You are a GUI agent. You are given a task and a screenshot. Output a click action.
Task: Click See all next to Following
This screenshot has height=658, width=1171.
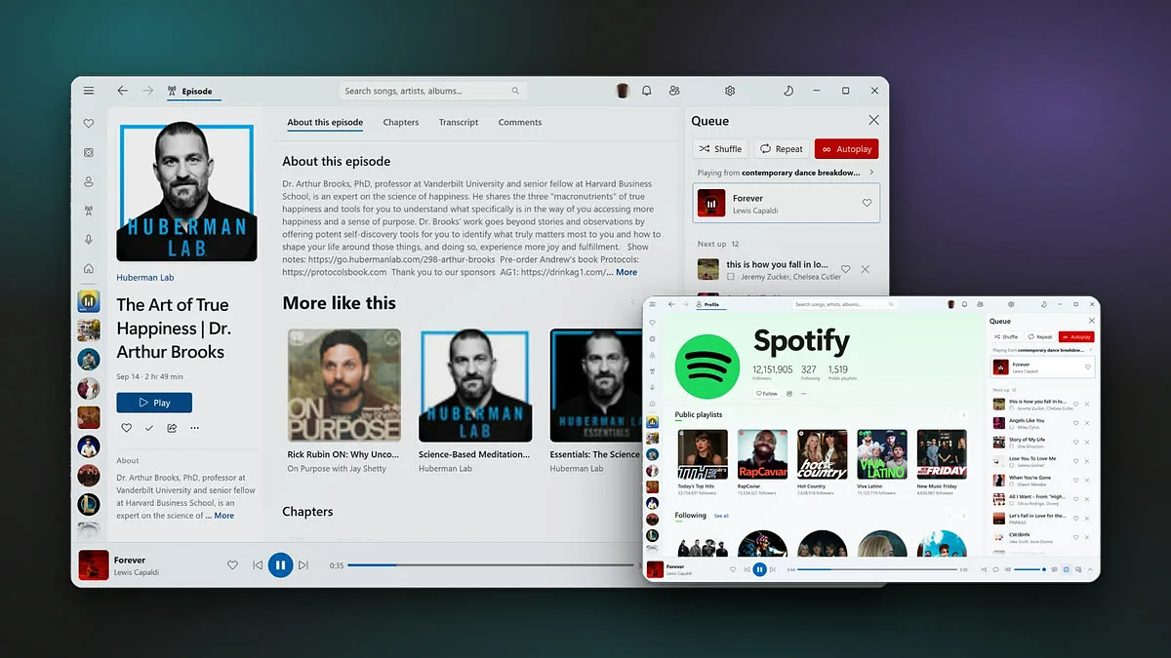point(721,516)
